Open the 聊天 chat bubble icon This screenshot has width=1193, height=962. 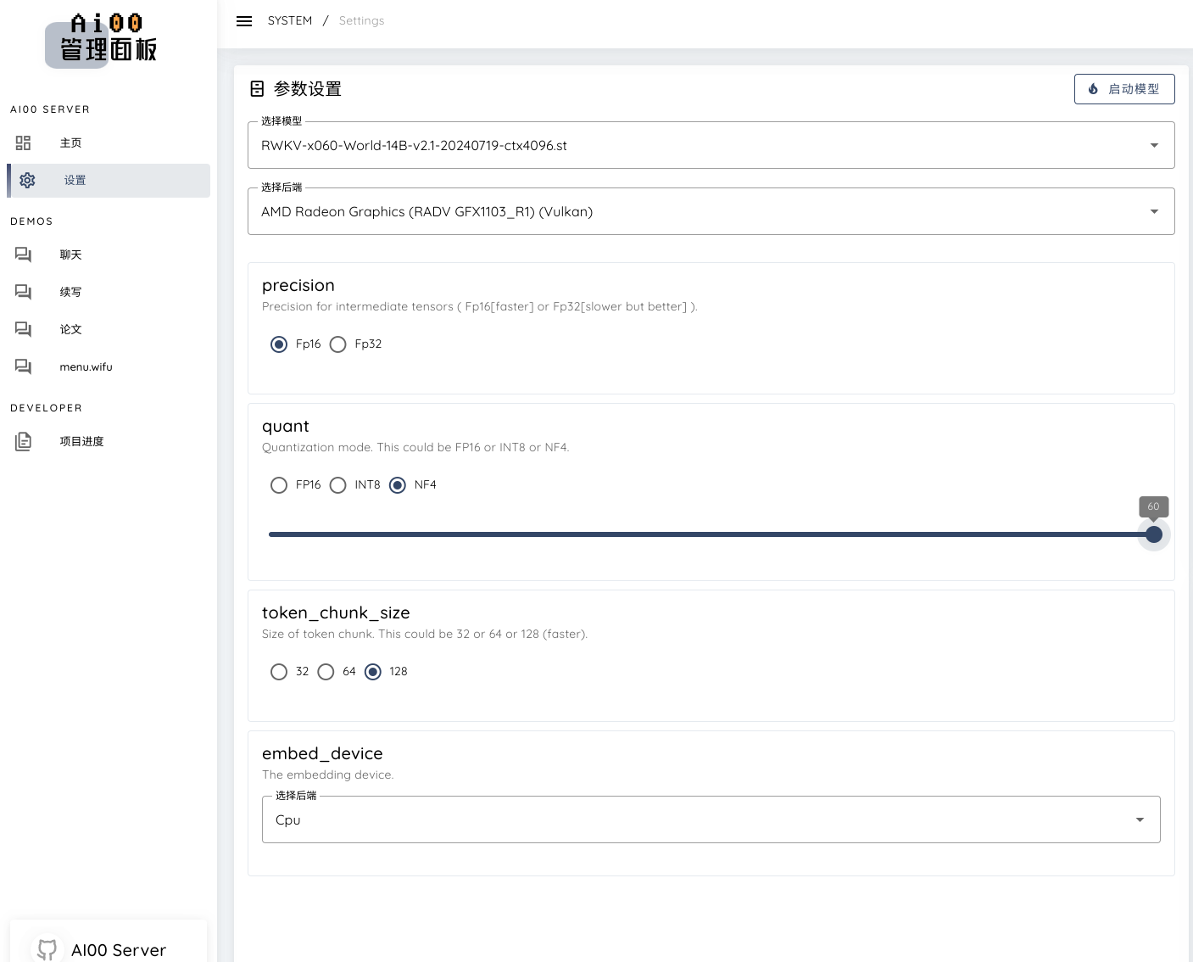tap(24, 254)
